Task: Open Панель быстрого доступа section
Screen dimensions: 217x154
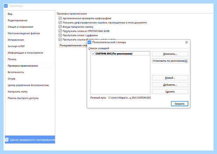Action: 23,98
